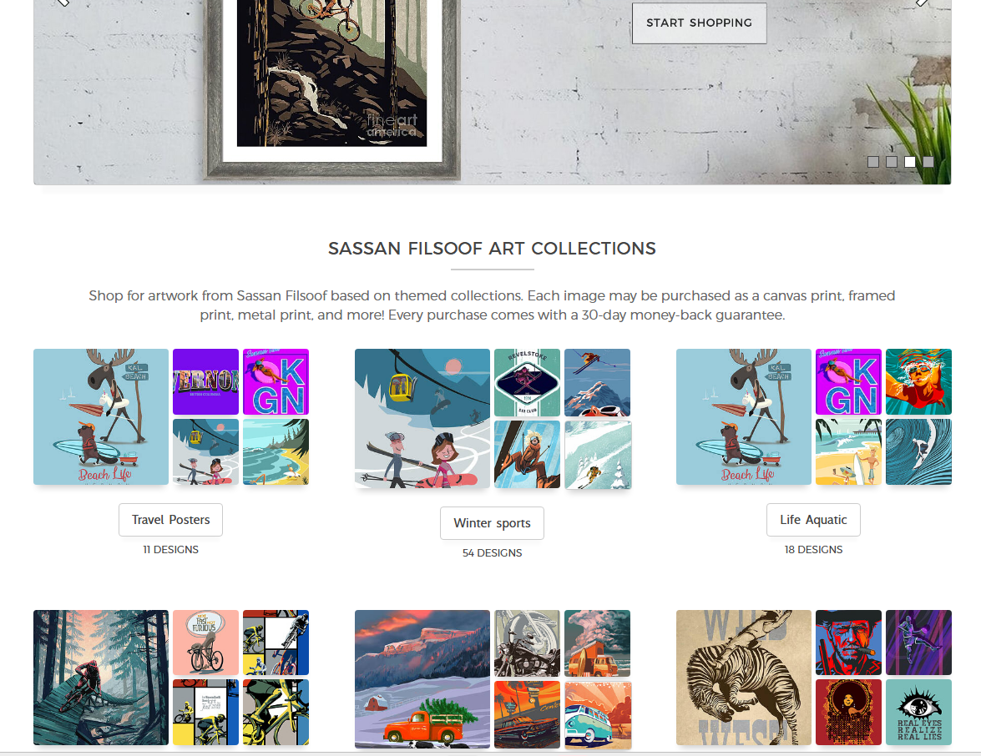The image size is (981, 756).
Task: Open the forest mountain biker artwork
Action: pos(100,678)
